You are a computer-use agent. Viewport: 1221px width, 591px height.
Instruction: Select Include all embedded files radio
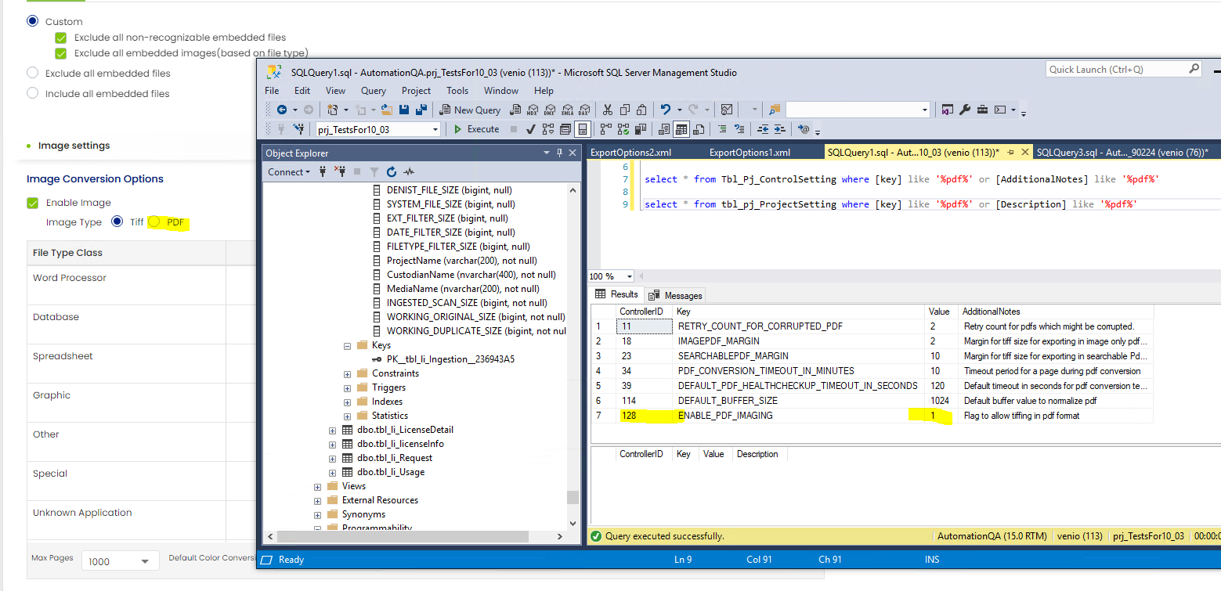click(x=32, y=93)
